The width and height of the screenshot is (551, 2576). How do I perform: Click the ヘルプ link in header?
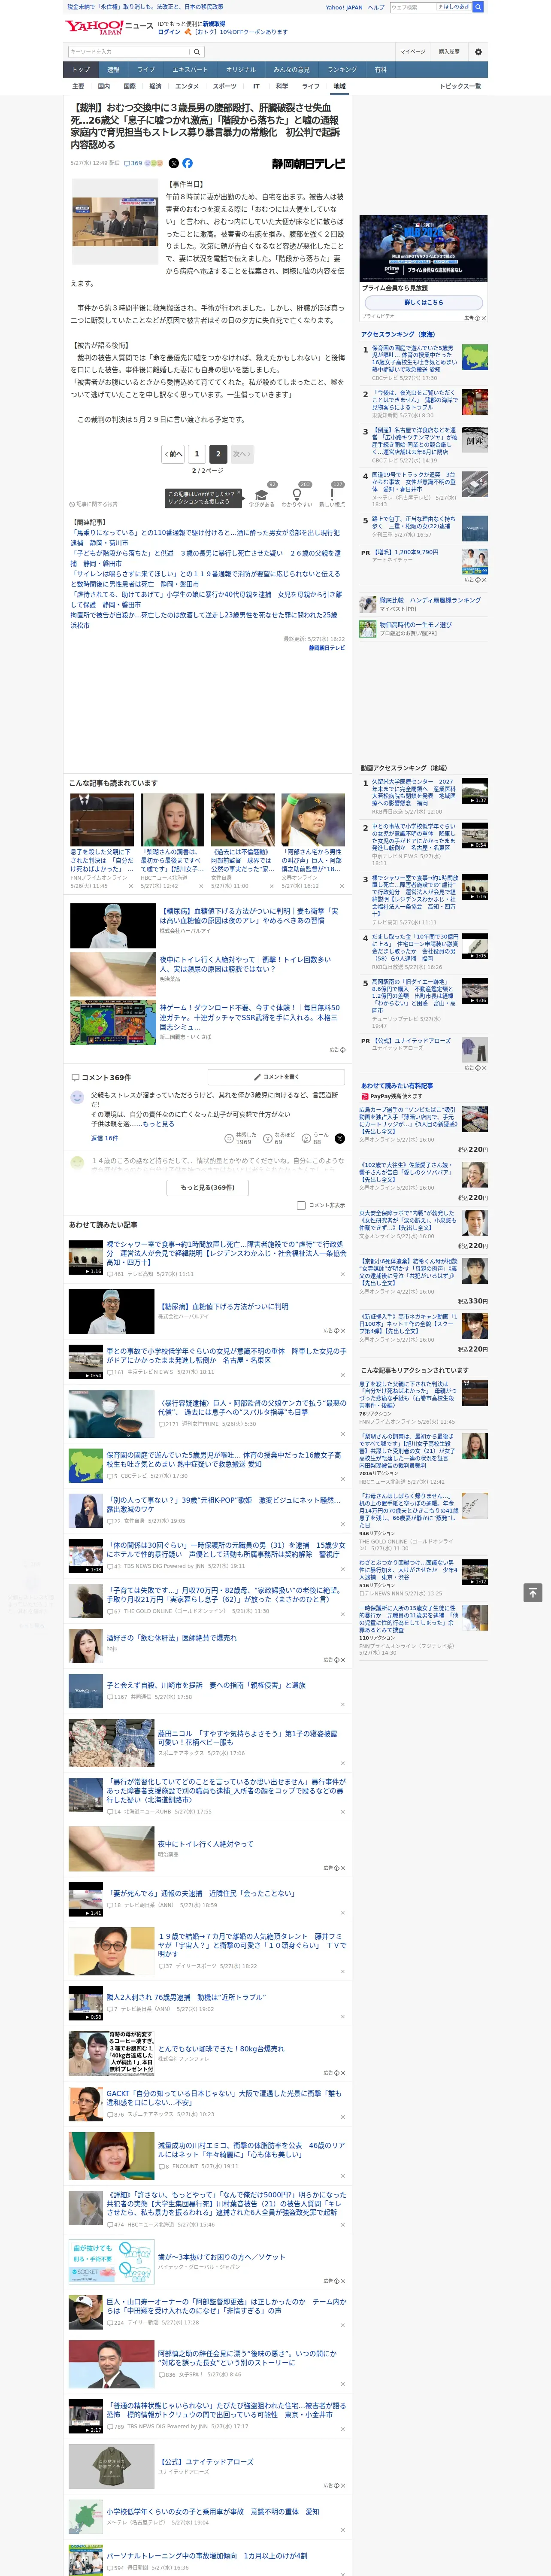[x=376, y=7]
